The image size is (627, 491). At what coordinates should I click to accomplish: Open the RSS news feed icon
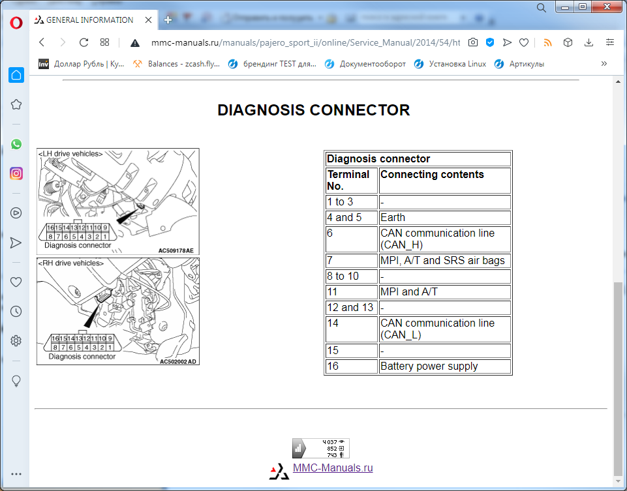click(548, 42)
